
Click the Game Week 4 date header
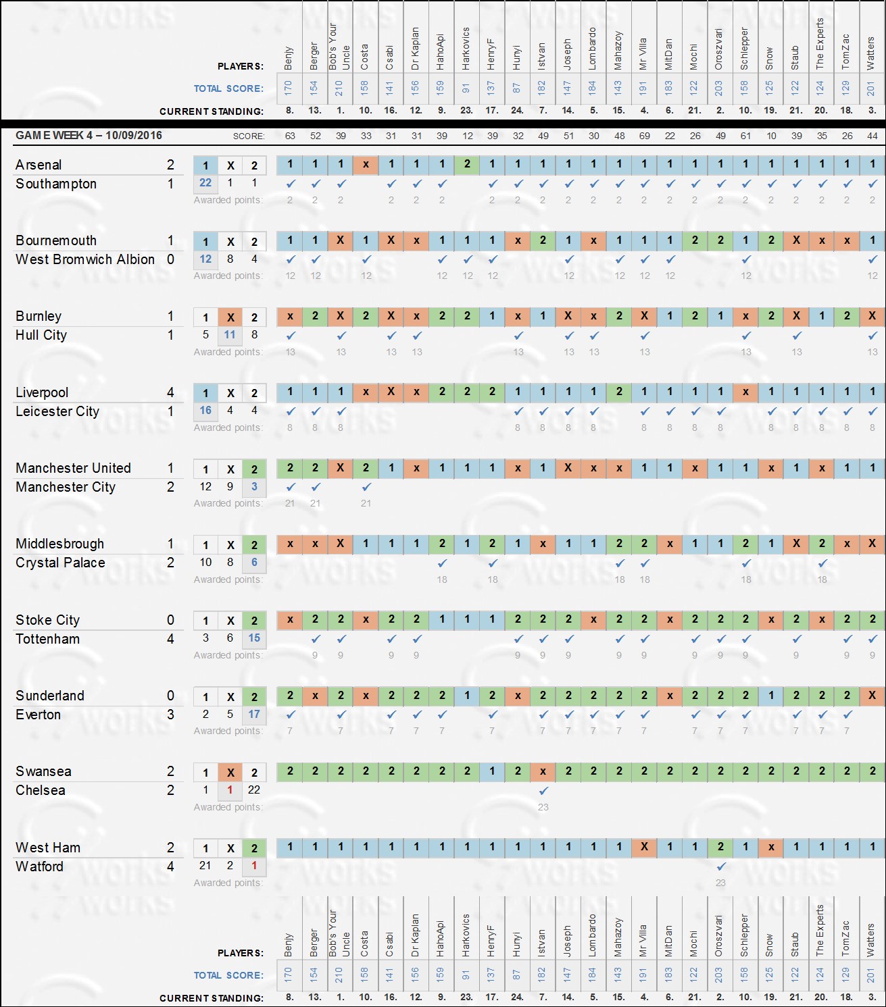tap(89, 135)
